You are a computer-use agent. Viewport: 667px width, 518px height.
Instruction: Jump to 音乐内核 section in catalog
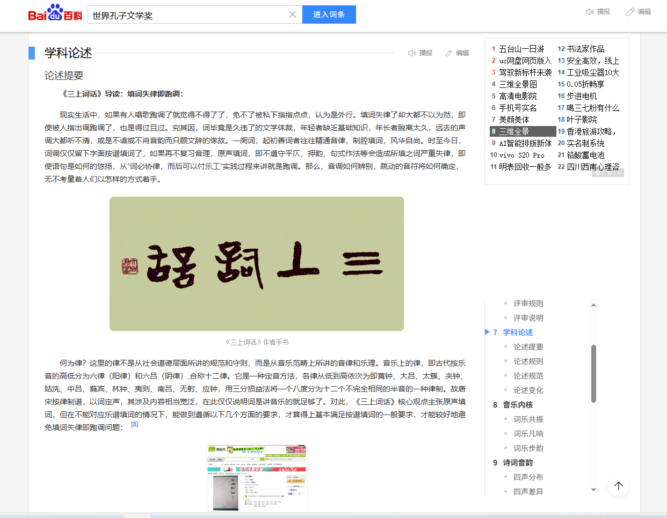coord(518,405)
